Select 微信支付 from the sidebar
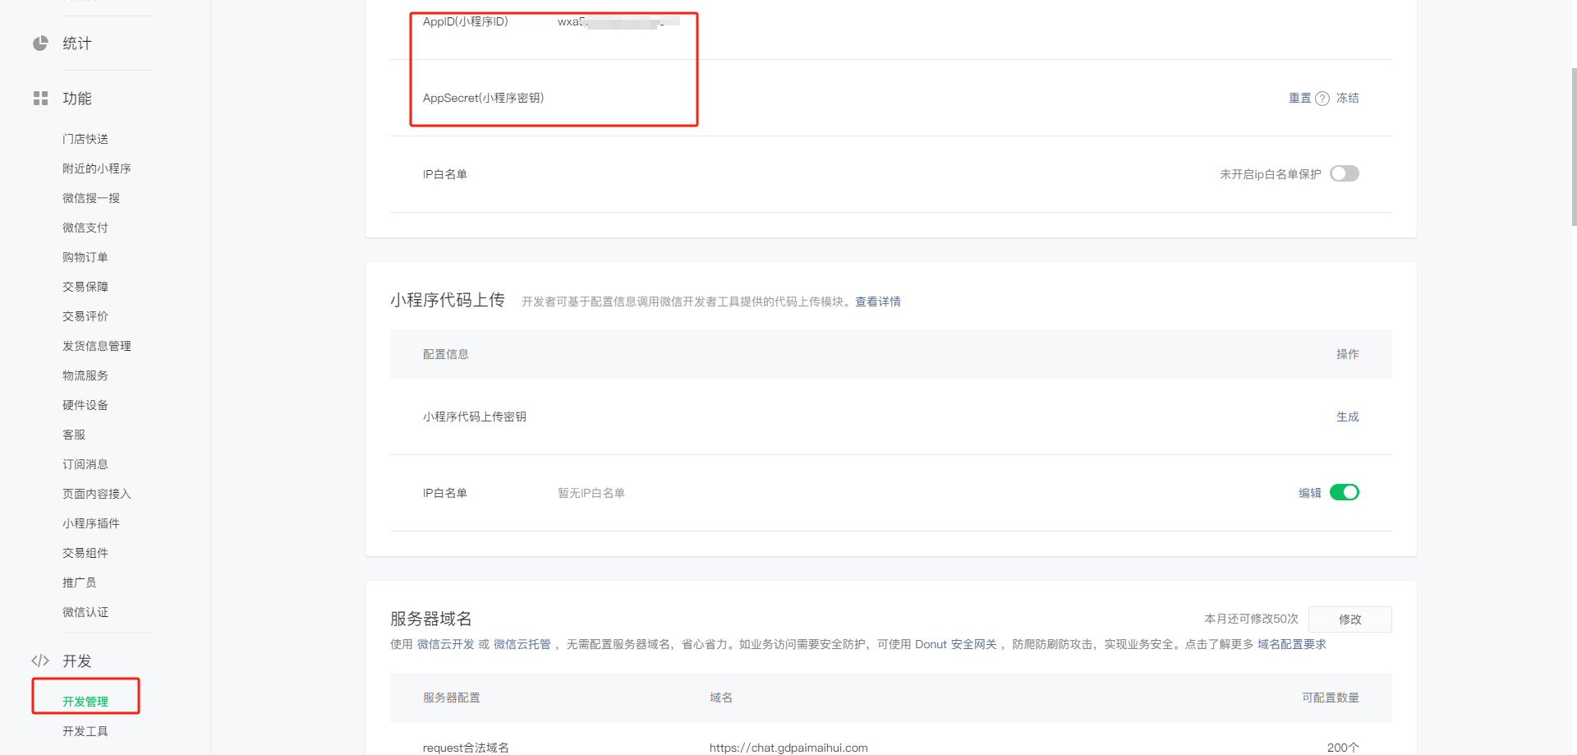The height and width of the screenshot is (755, 1577). point(85,228)
